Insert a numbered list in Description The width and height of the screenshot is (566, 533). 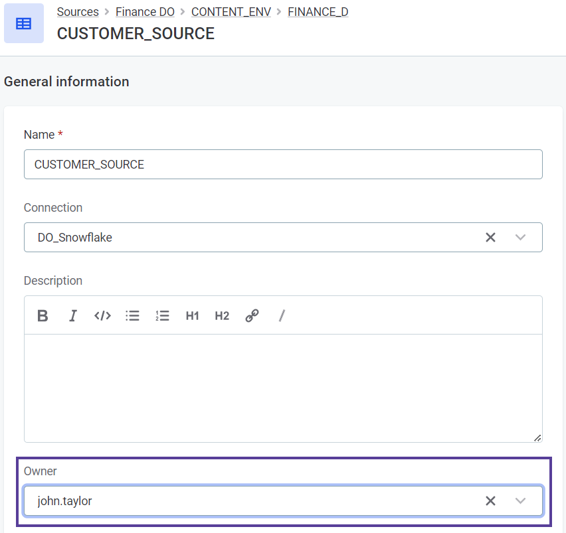pos(162,316)
